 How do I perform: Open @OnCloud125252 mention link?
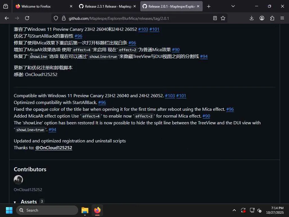(54, 147)
